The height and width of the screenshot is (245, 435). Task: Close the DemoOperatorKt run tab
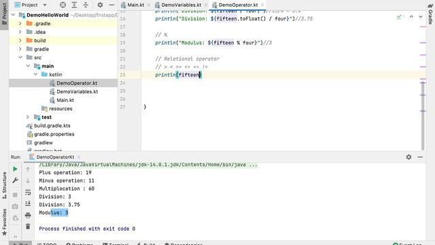coord(79,157)
